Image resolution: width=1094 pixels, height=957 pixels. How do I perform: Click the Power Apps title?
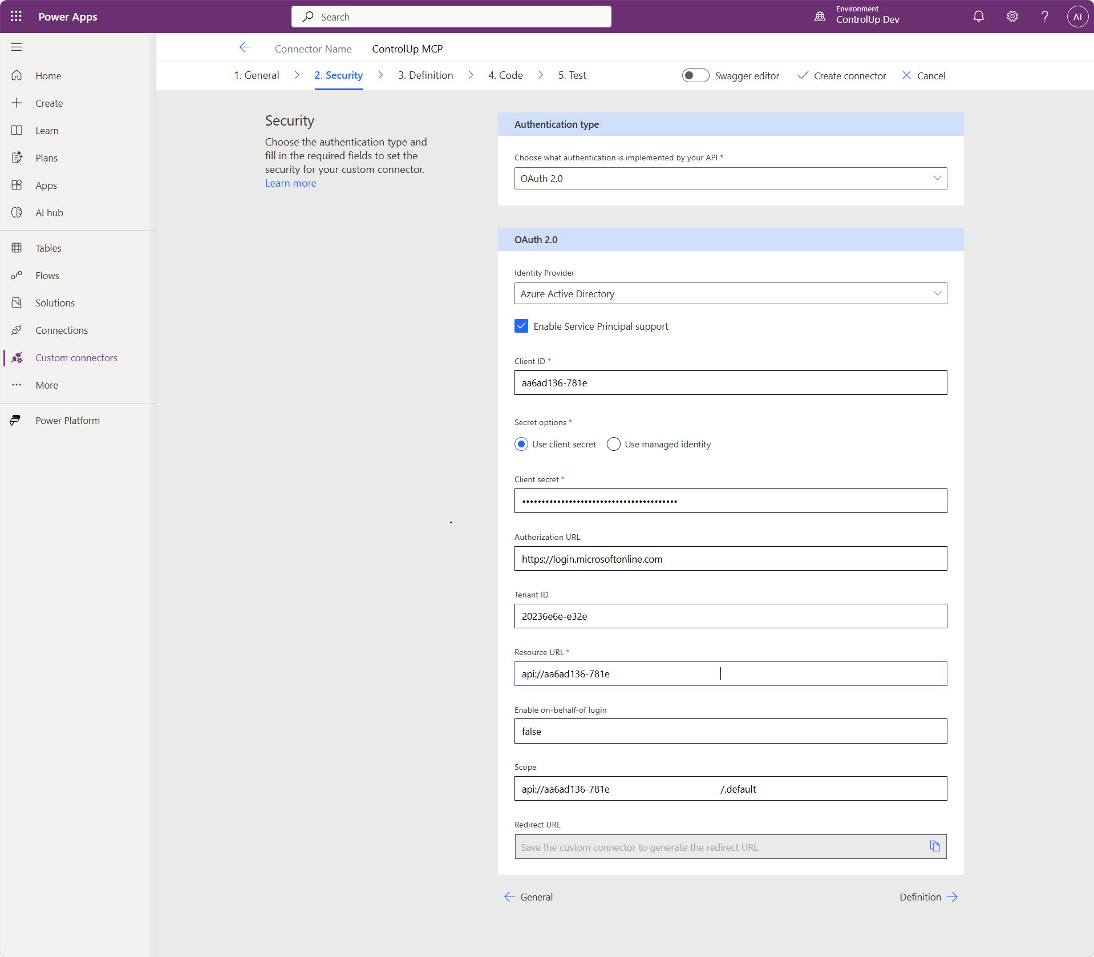point(68,17)
